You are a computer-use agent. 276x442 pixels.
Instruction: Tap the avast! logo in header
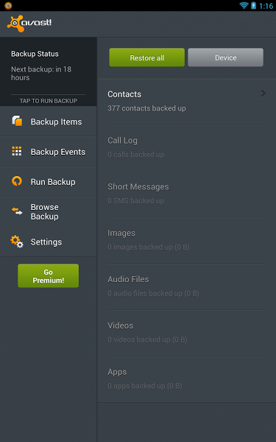(x=29, y=24)
